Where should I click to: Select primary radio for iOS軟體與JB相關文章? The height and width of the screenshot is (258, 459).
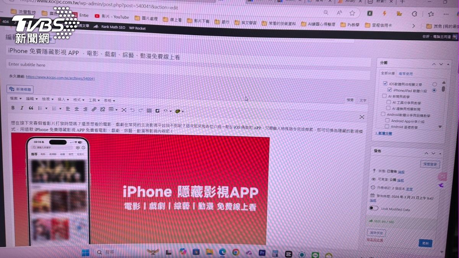pos(435,84)
